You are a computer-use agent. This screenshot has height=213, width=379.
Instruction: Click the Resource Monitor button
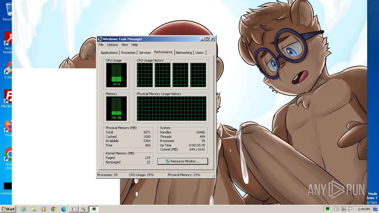183,161
